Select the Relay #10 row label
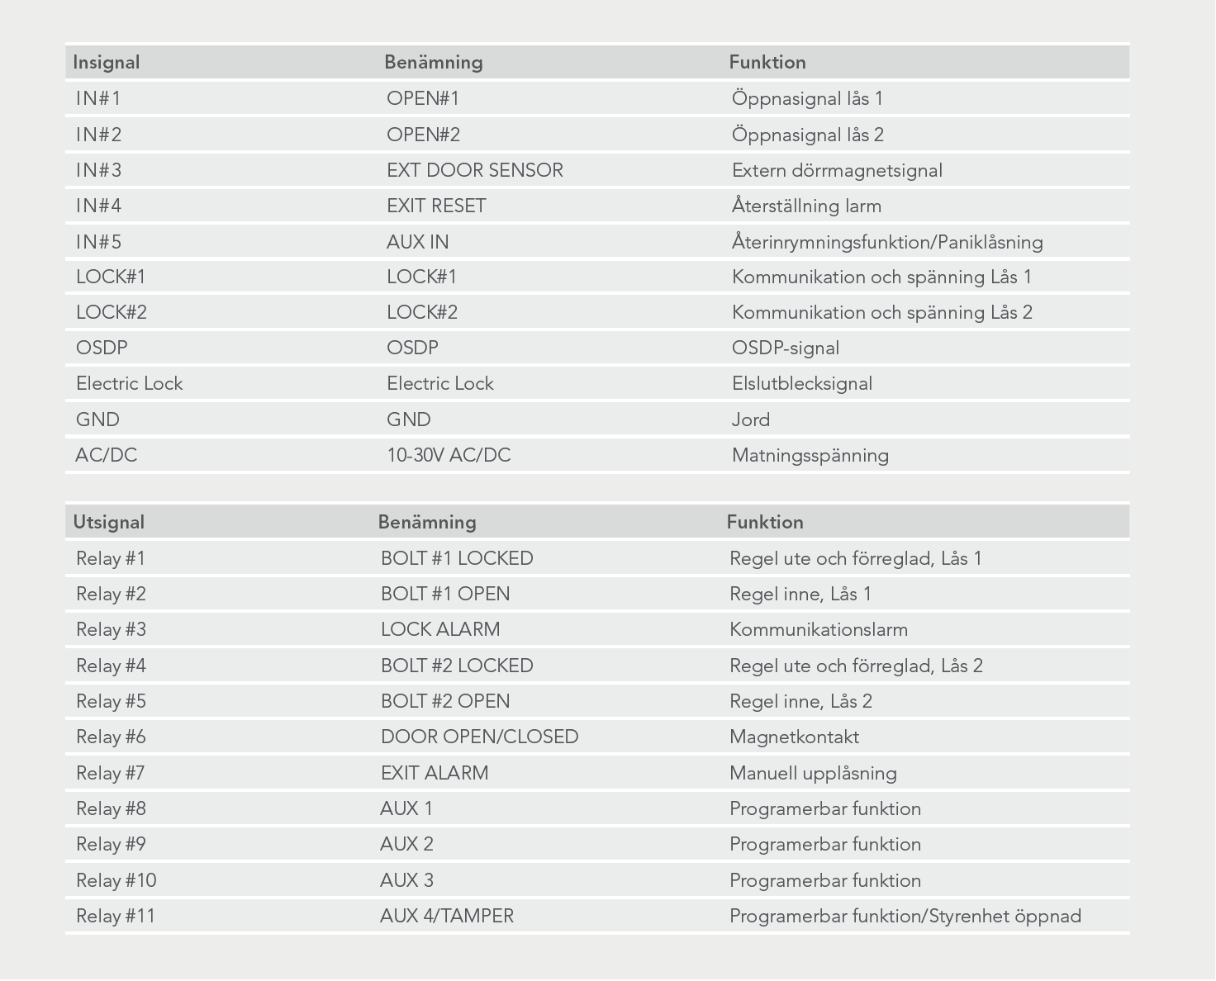The image size is (1216, 981). [116, 880]
